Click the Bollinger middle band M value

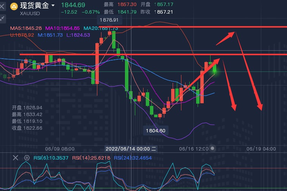(x=51, y=35)
